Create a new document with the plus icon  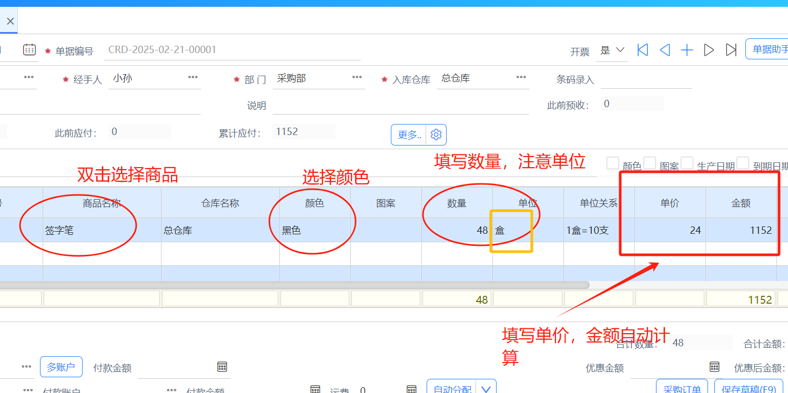[687, 50]
